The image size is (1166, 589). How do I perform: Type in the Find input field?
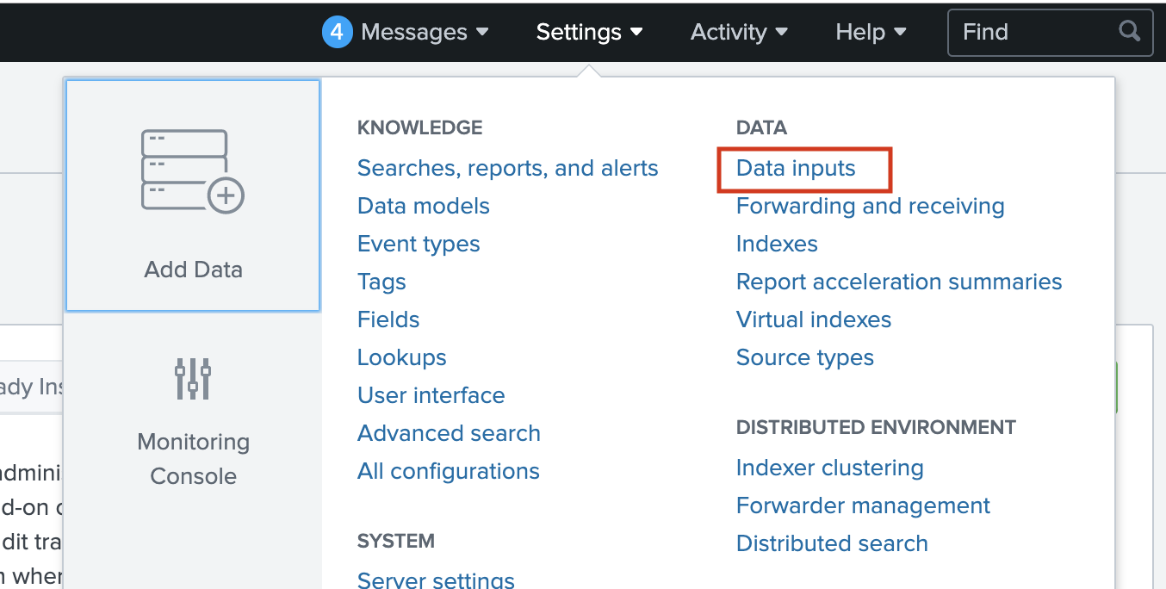[1033, 32]
